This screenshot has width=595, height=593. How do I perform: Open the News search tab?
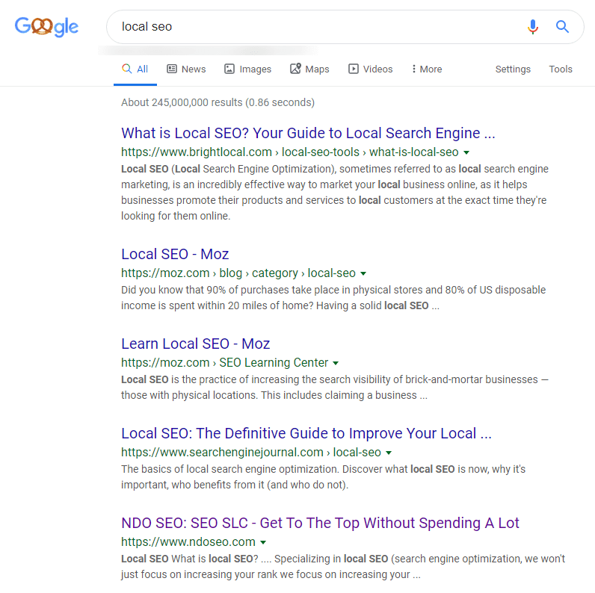click(x=185, y=69)
